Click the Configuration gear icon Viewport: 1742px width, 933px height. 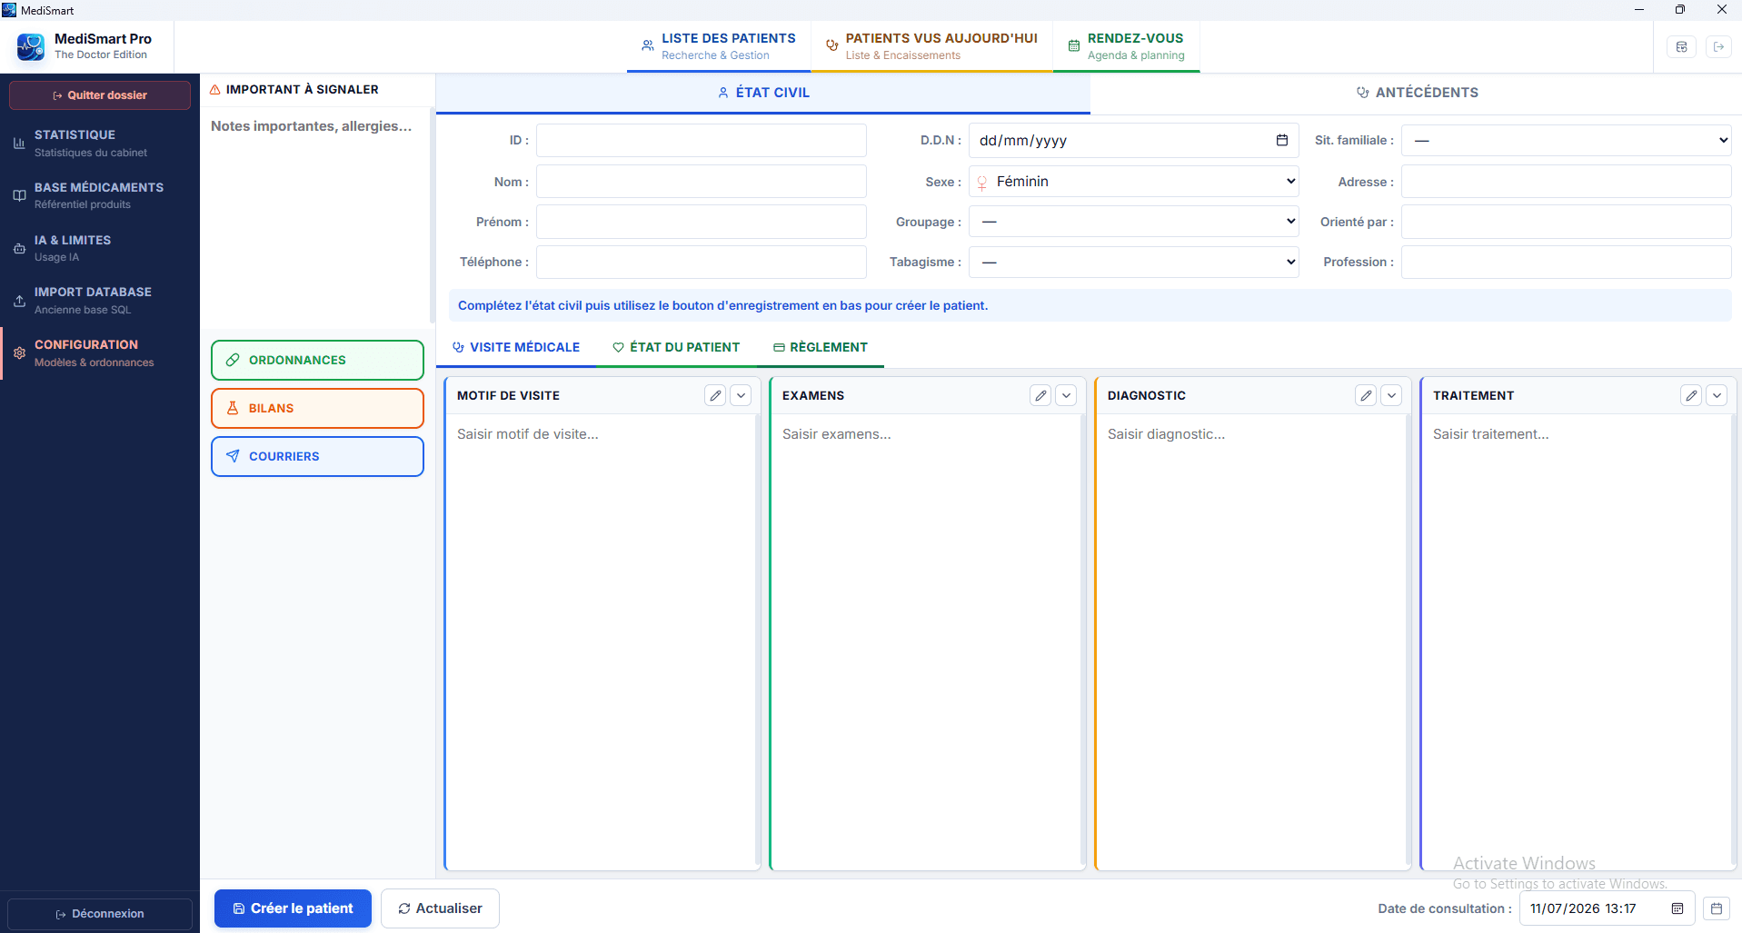click(19, 353)
